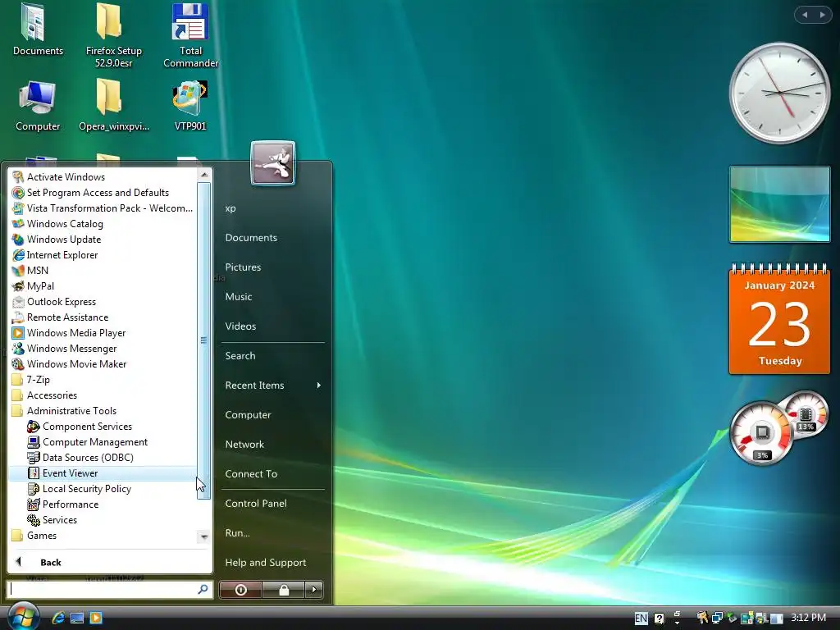The image size is (840, 630).
Task: Select the Firefox Setup 52.9.0esr folder
Action: pos(113,35)
